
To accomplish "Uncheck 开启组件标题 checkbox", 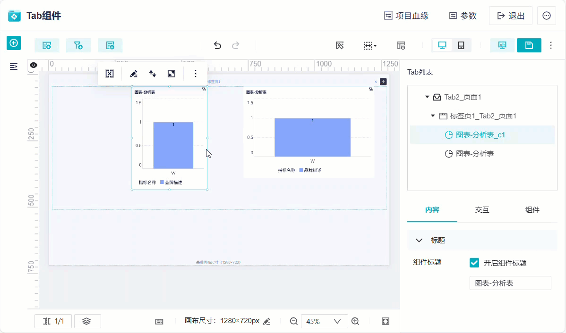I will 474,263.
